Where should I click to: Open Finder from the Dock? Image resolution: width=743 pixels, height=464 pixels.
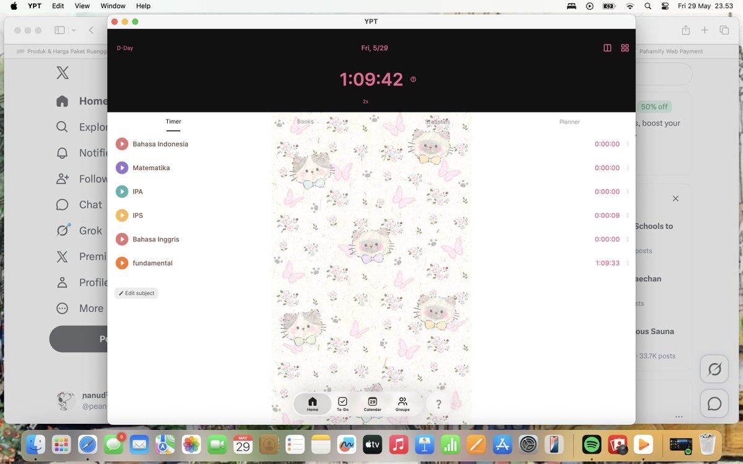(x=35, y=444)
